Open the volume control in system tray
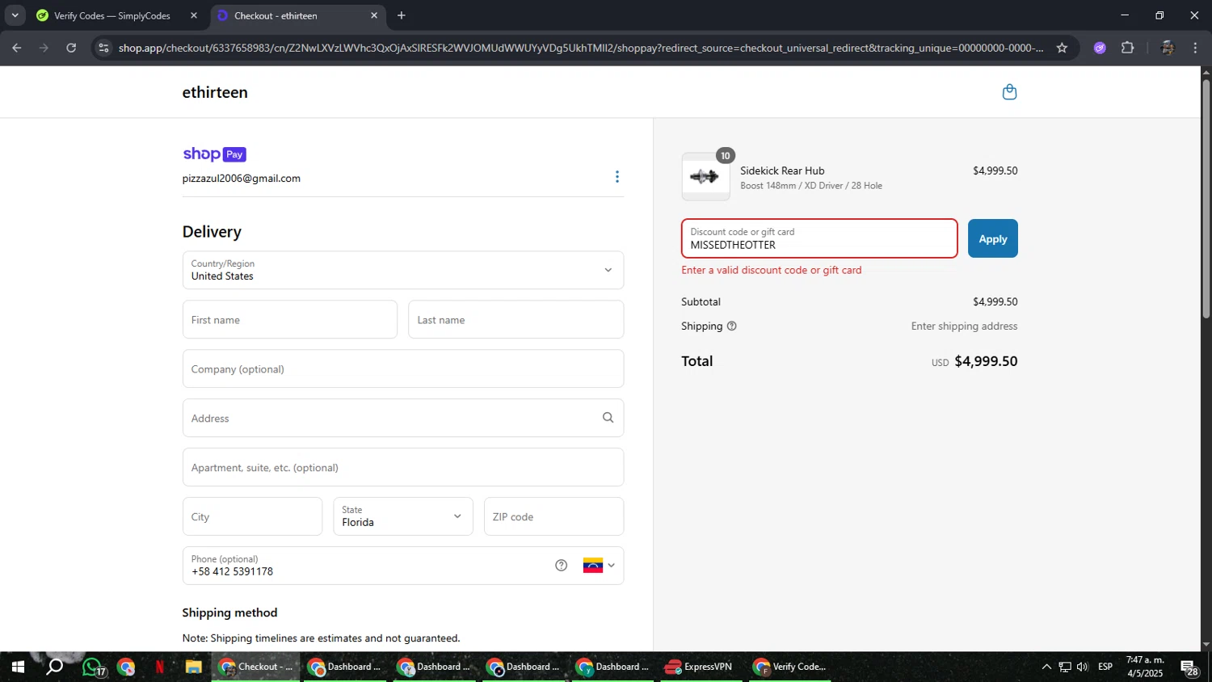Image resolution: width=1212 pixels, height=682 pixels. (1083, 667)
